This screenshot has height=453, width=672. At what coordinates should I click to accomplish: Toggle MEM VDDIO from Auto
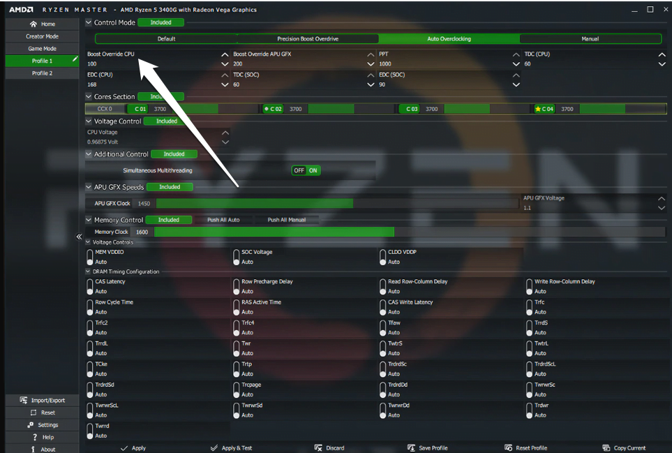90,257
